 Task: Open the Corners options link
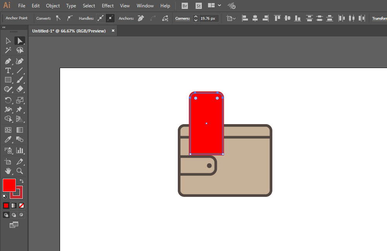pos(182,18)
